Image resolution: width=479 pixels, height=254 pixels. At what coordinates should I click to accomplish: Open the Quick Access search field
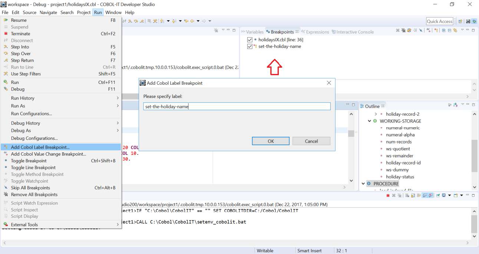(440, 21)
